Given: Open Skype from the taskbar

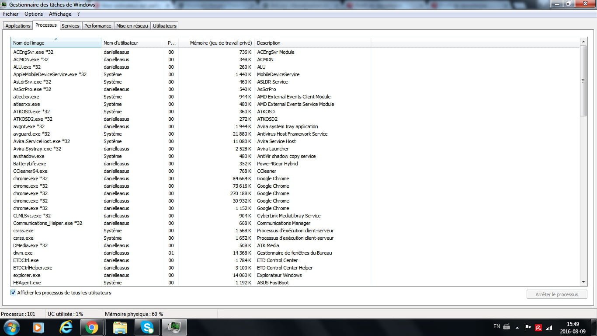Looking at the screenshot, I should 147,327.
